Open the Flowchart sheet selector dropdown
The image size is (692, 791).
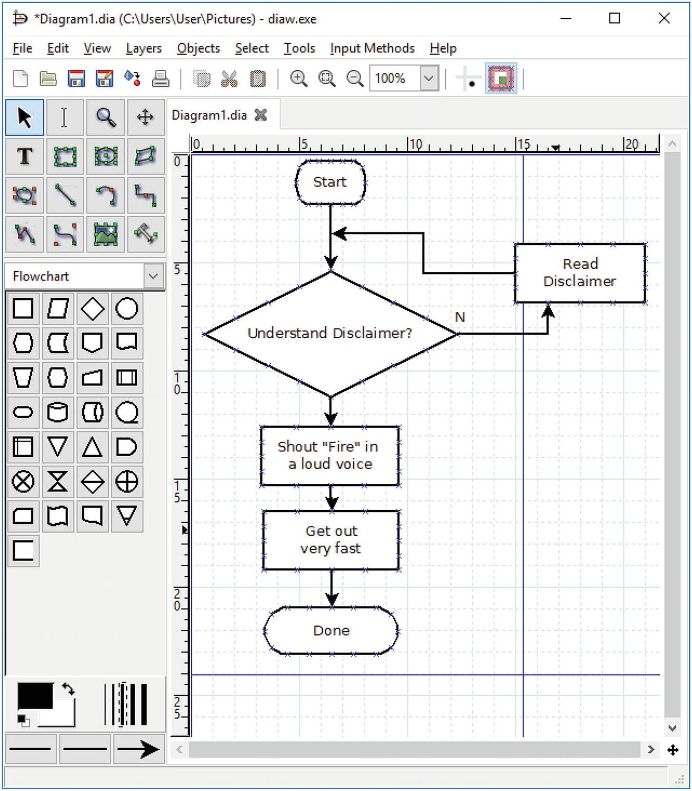[x=153, y=276]
